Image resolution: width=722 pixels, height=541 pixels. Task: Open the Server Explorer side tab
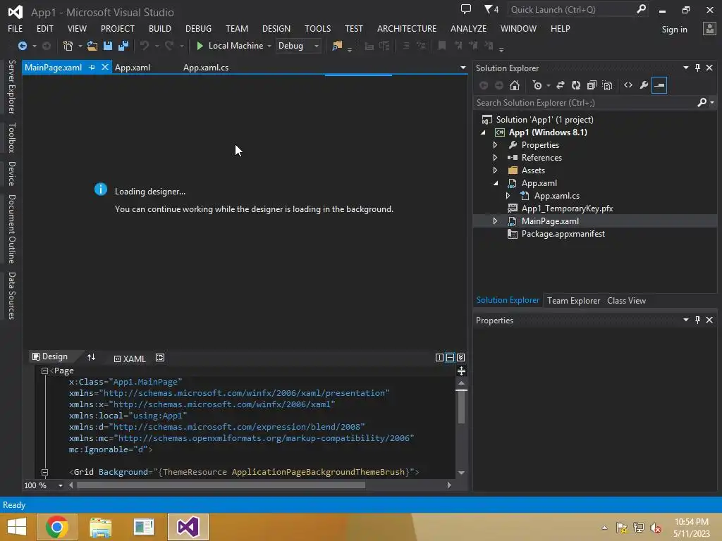tap(12, 87)
